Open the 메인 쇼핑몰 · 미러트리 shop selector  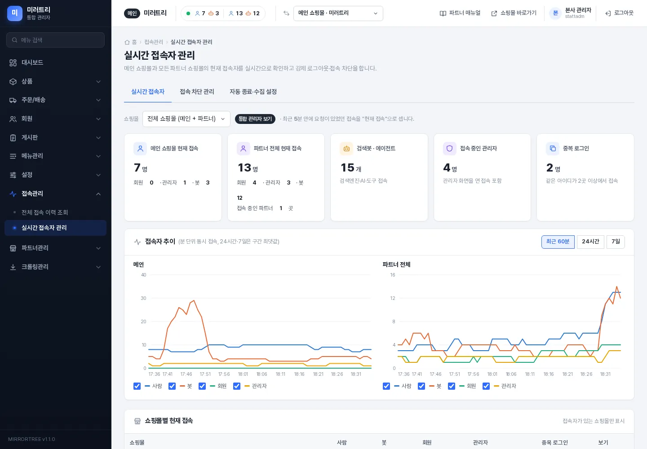338,13
